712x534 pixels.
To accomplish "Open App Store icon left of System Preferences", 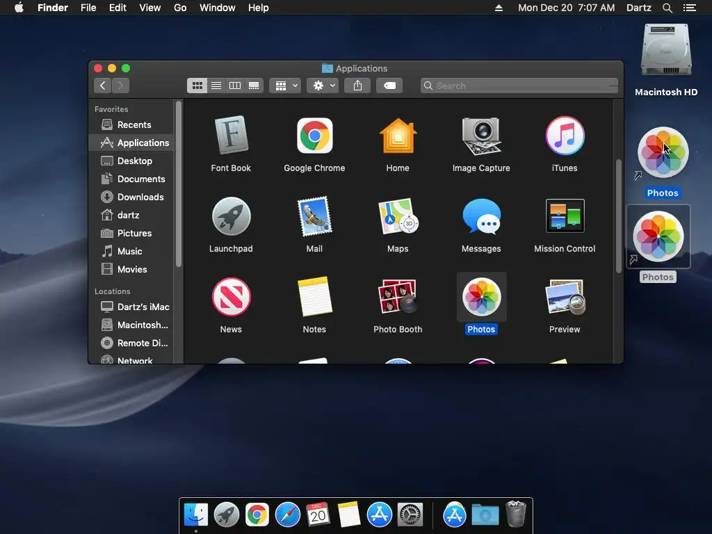I will (379, 515).
